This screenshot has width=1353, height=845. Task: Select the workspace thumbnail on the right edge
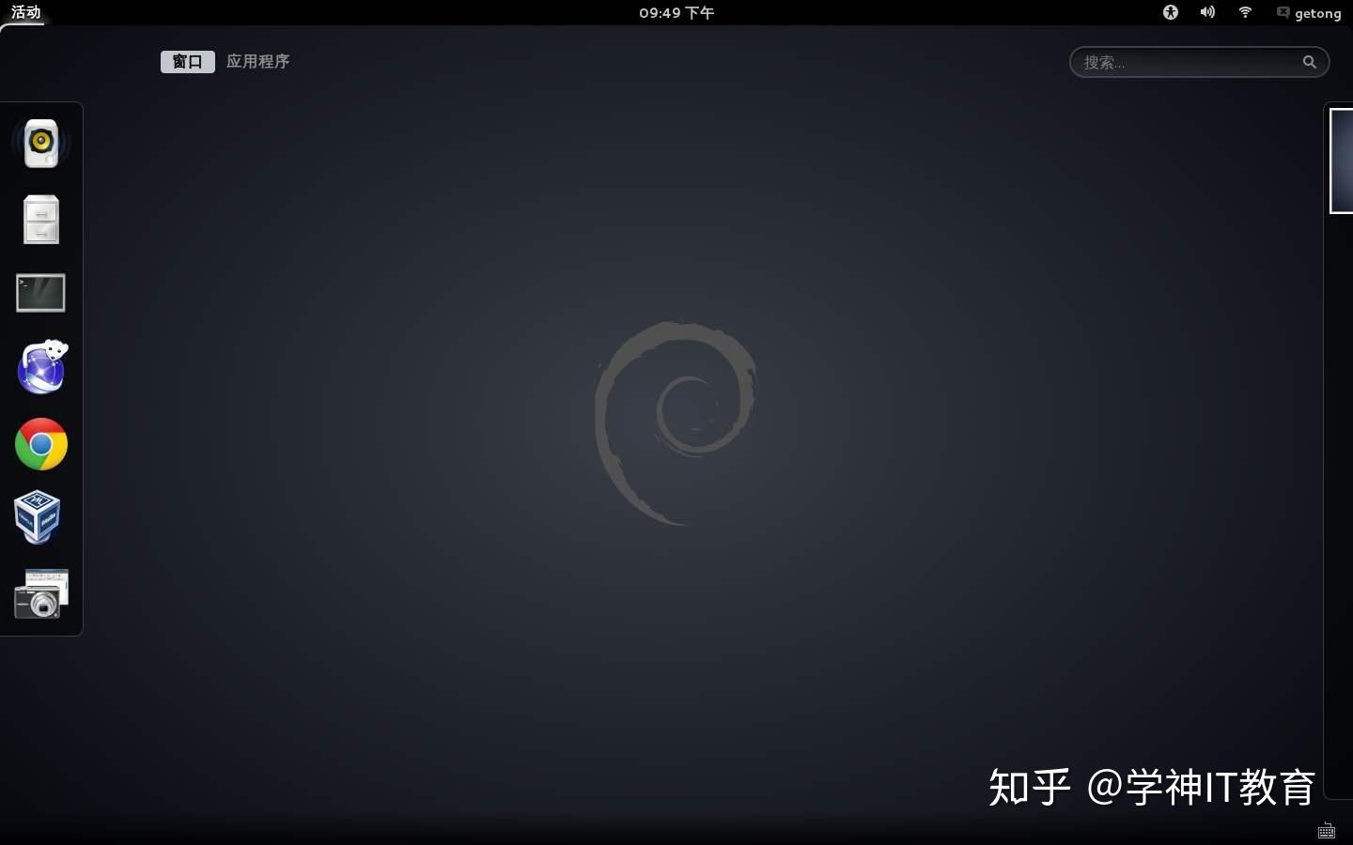(1342, 161)
